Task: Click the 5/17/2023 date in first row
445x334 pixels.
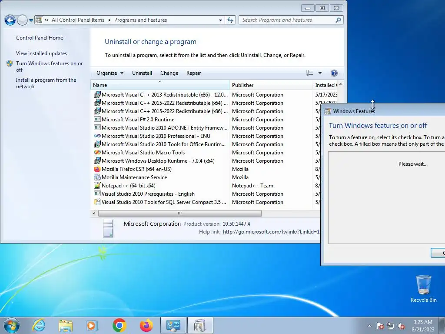Action: click(326, 94)
